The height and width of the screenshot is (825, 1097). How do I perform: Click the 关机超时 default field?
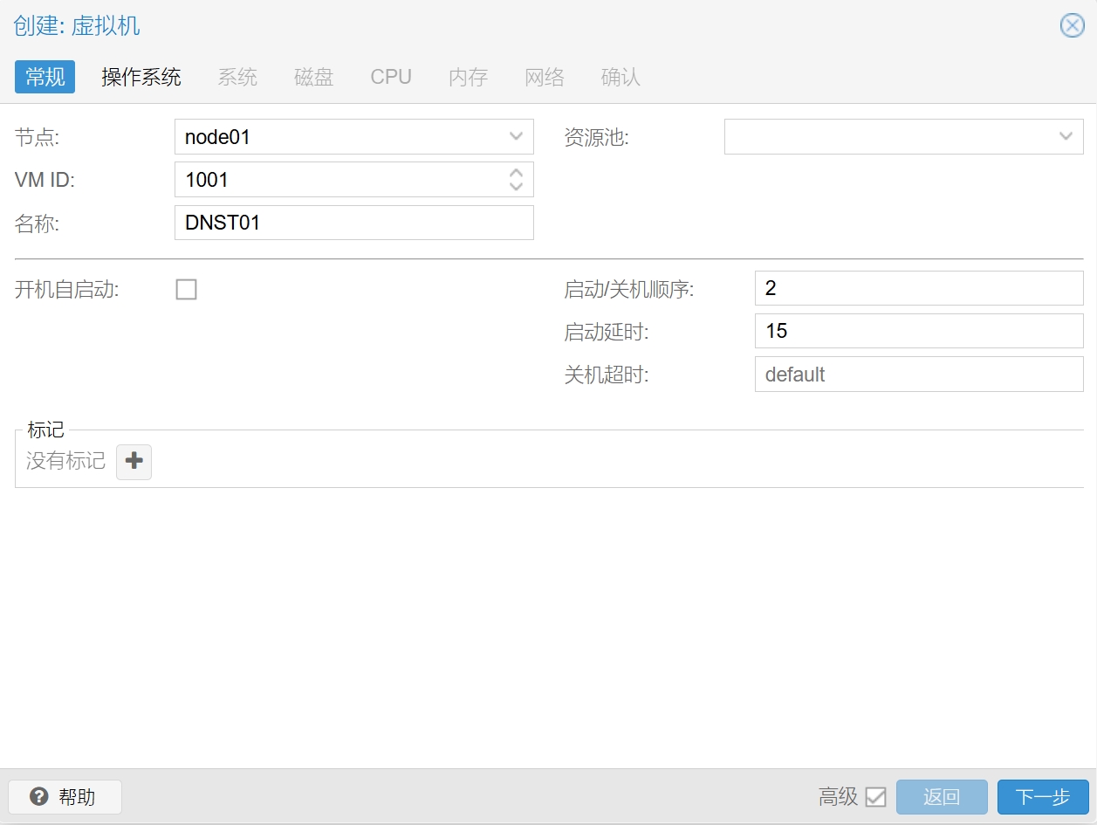(x=919, y=375)
